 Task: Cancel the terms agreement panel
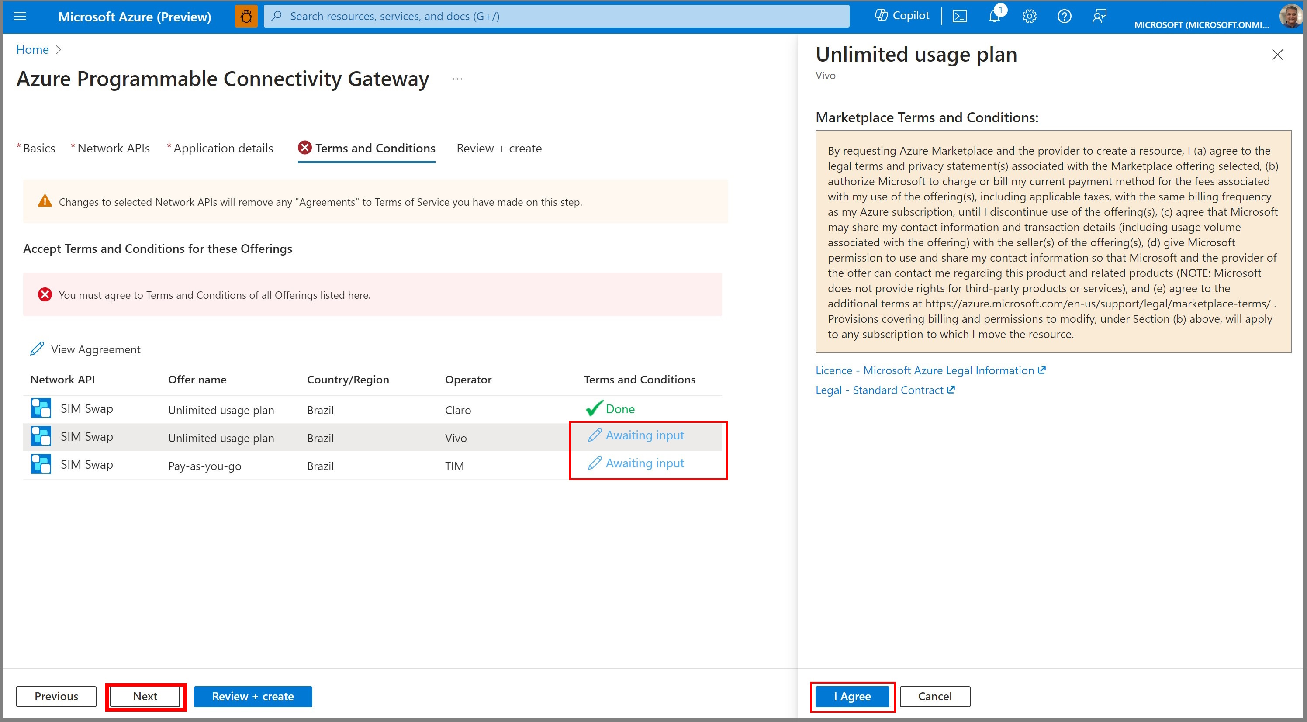click(x=934, y=697)
